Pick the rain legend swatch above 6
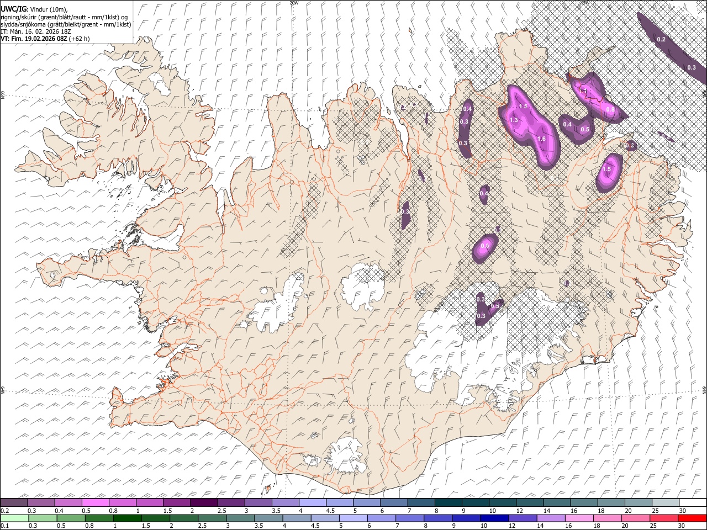Image resolution: width=707 pixels, height=530 pixels. 381,518
